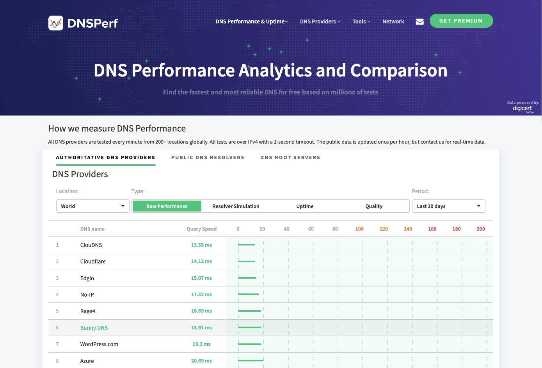The image size is (542, 368).
Task: Click the 18.91 ms value
Action: pos(201,328)
